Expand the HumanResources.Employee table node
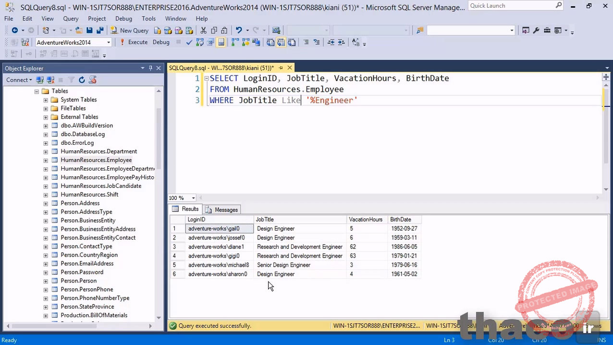Screen dimensions: 613x345 pos(46,160)
